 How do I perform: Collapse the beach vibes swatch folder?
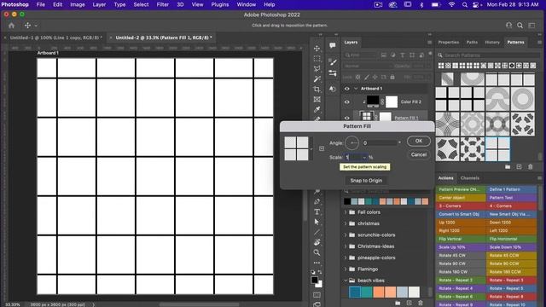point(346,281)
